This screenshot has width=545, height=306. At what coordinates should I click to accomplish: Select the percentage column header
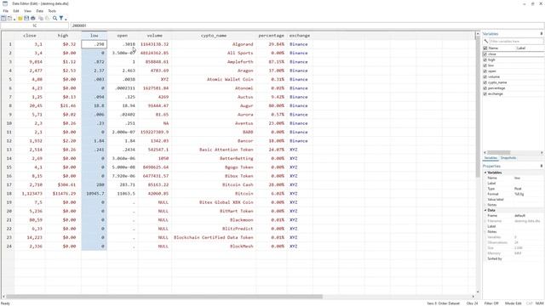pyautogui.click(x=271, y=36)
